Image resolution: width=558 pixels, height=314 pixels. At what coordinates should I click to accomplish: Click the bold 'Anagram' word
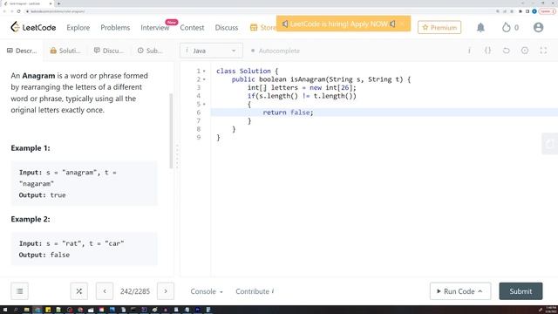tap(38, 76)
